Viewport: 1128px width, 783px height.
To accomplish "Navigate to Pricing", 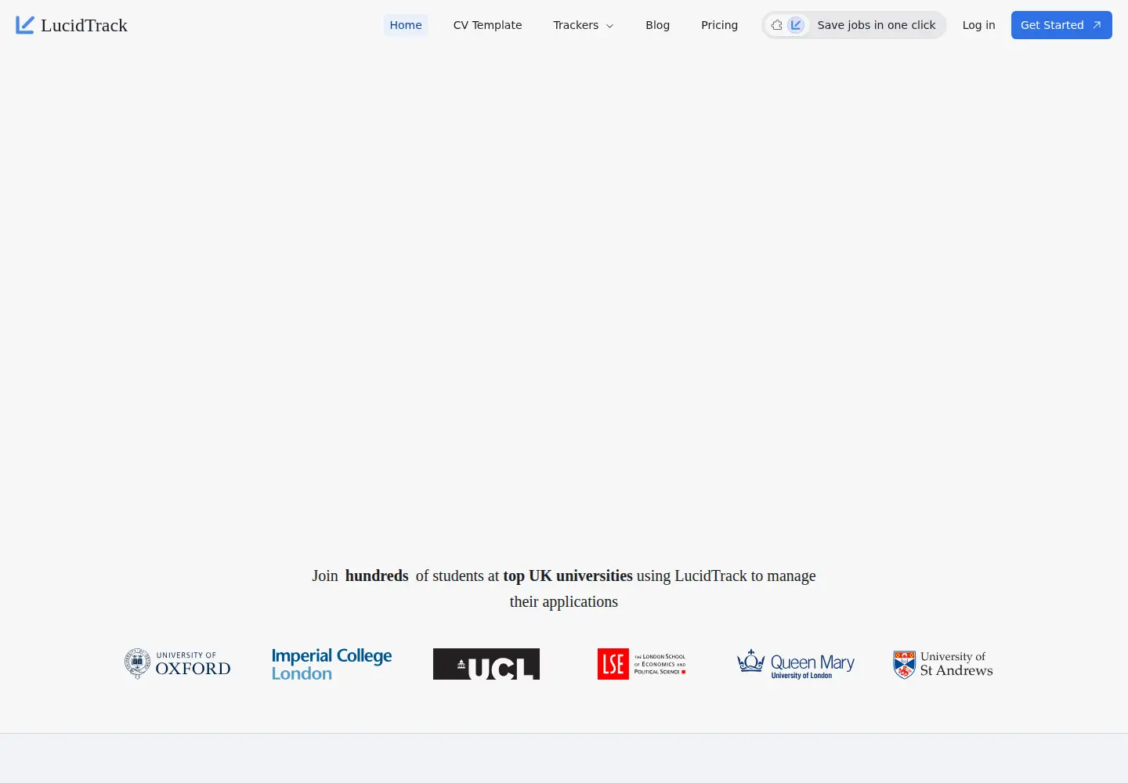I will point(719,25).
